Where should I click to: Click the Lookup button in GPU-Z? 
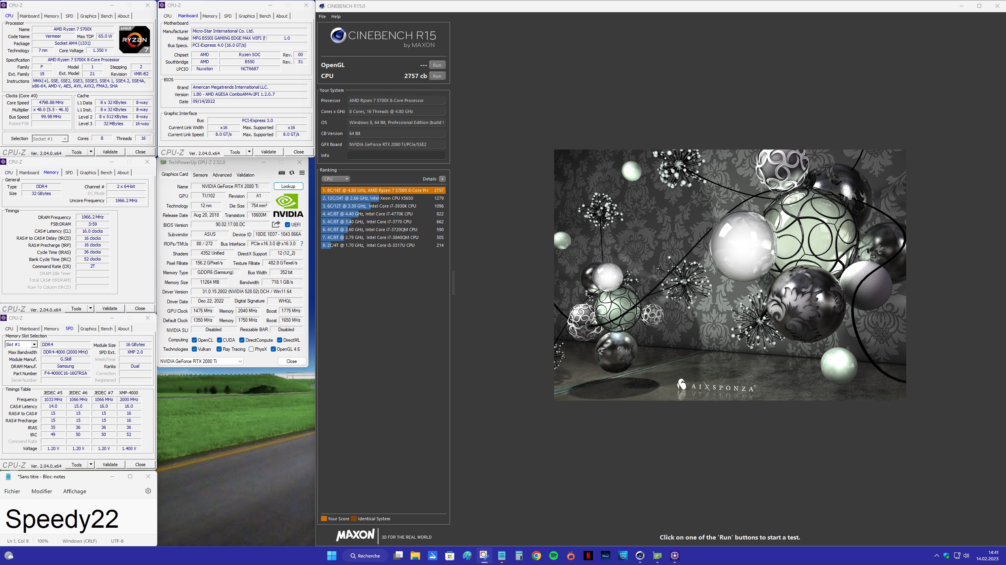[x=288, y=186]
